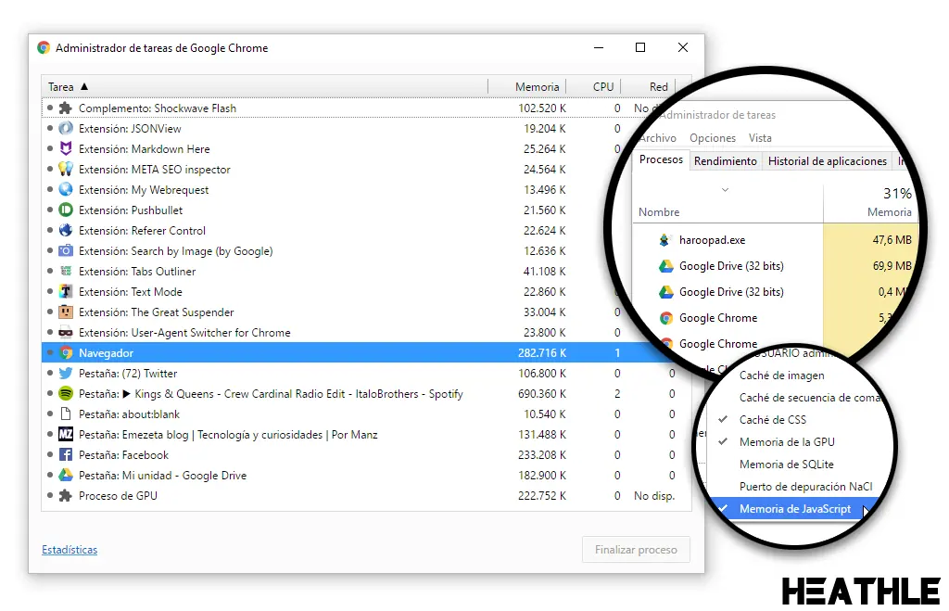Select Pestaña: (72) Twitter row
Screen dimensions: 949x611
tap(366, 373)
